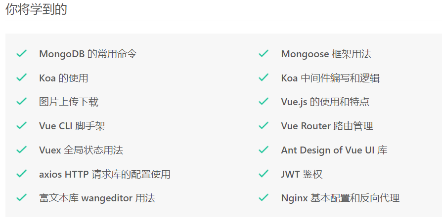
Task: Click the 你将学到的 section heading
Action: pyautogui.click(x=36, y=9)
